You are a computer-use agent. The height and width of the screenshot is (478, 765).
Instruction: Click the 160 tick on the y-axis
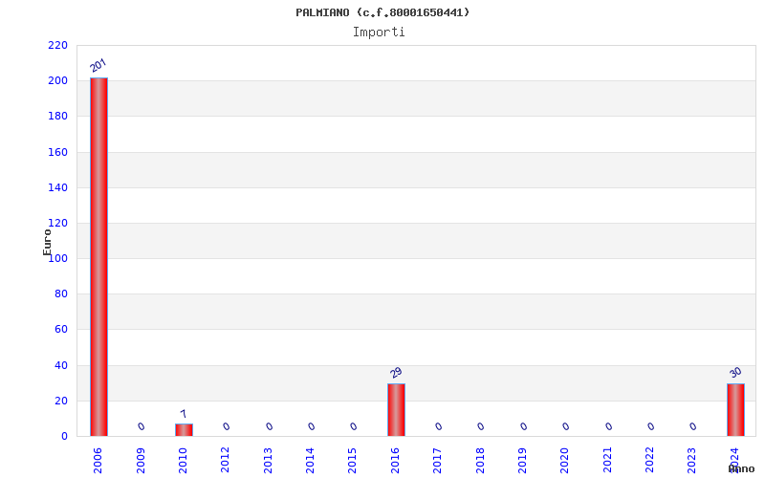tap(57, 152)
